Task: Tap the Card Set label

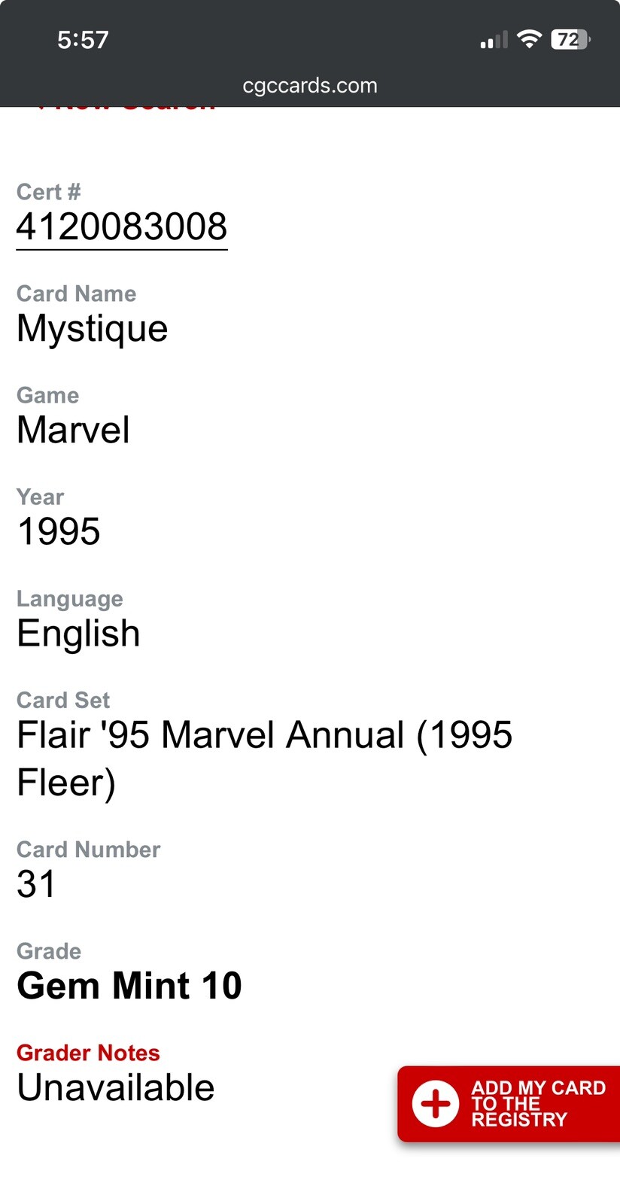Action: click(63, 701)
